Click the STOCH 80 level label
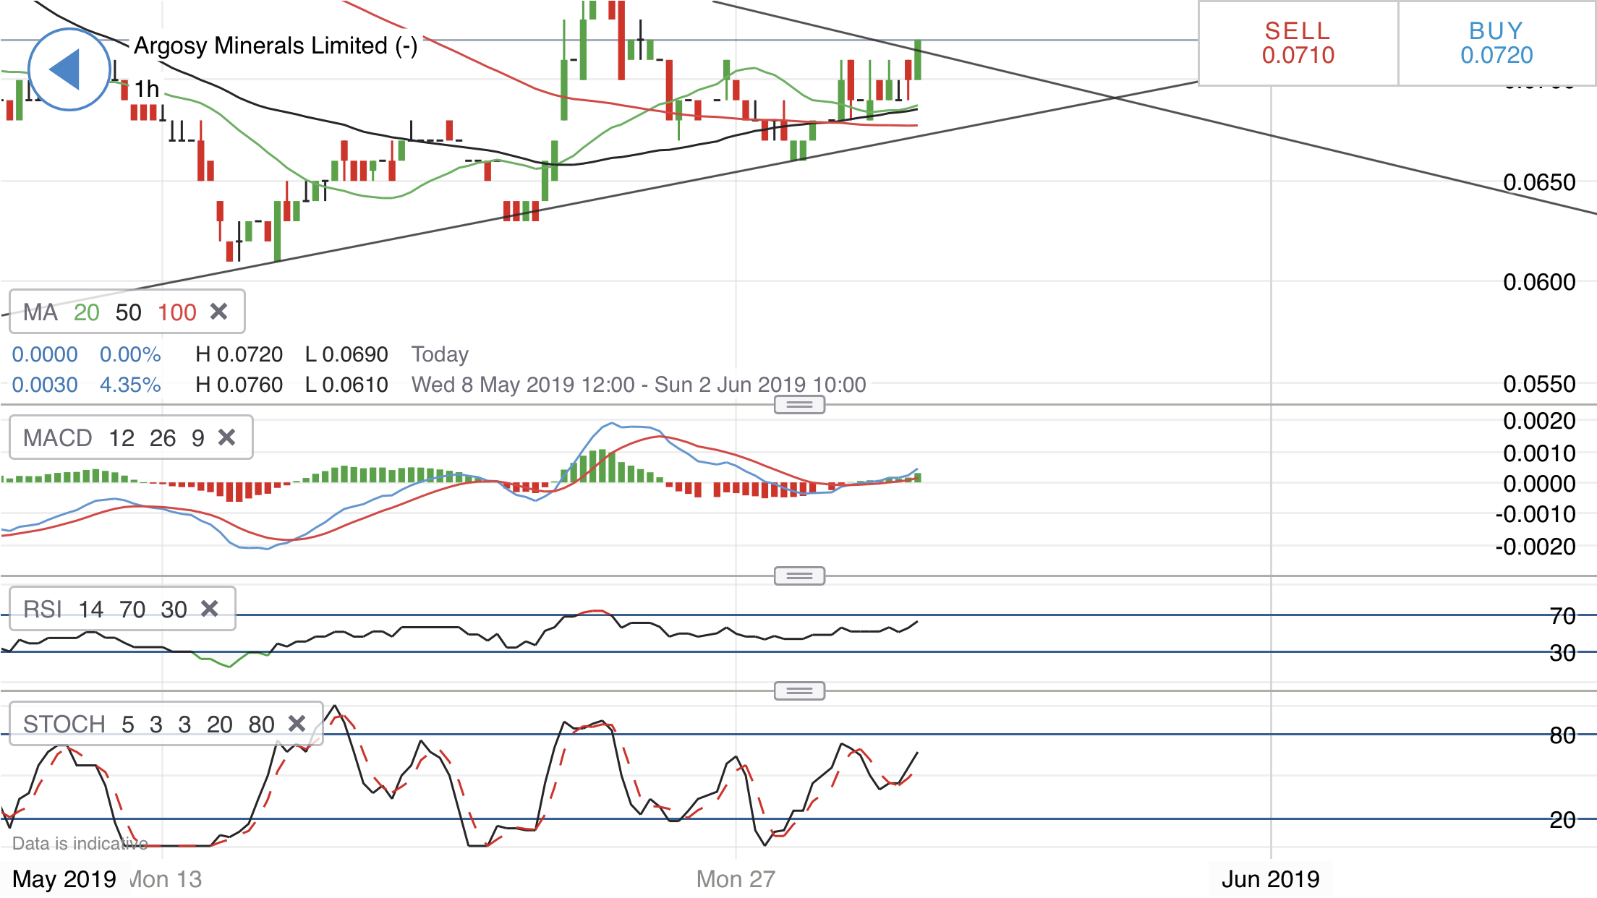This screenshot has width=1597, height=898. click(x=1562, y=735)
